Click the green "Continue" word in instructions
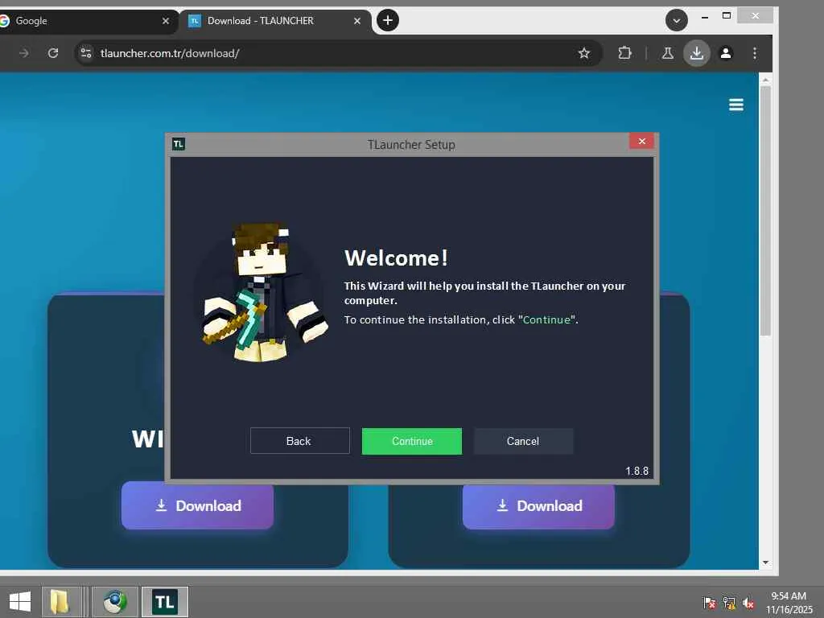Screen dimensions: 824x618 [546, 319]
